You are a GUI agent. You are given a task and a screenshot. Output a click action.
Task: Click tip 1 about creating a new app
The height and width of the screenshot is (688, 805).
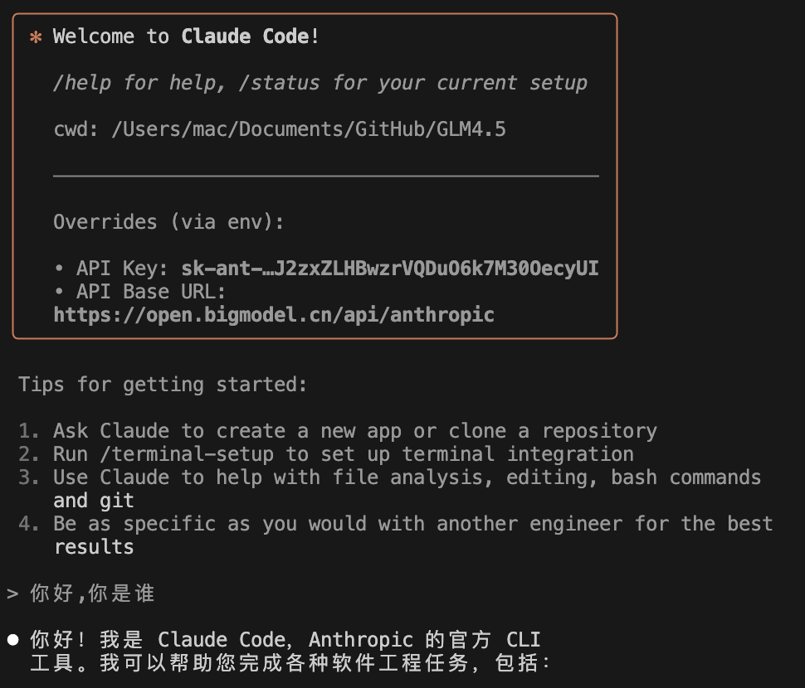(x=354, y=431)
